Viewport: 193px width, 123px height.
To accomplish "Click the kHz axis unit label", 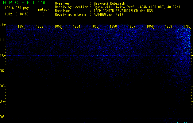I will pos(3,25).
